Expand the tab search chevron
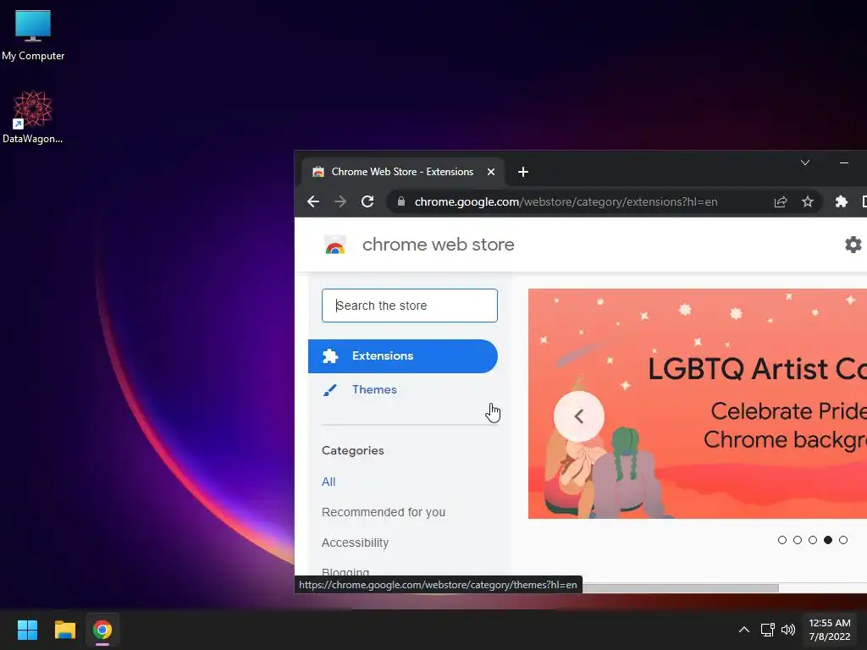The width and height of the screenshot is (867, 650). (805, 162)
